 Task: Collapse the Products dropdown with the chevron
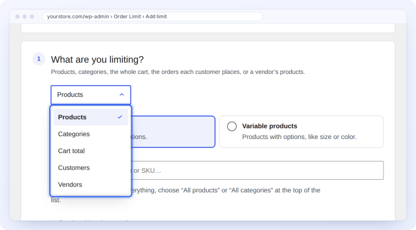coord(122,95)
